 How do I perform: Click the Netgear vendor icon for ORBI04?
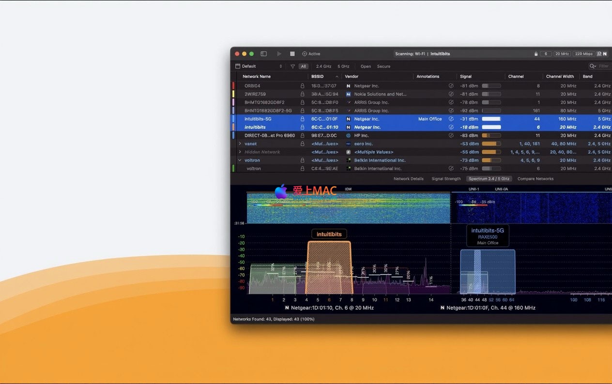(x=348, y=86)
